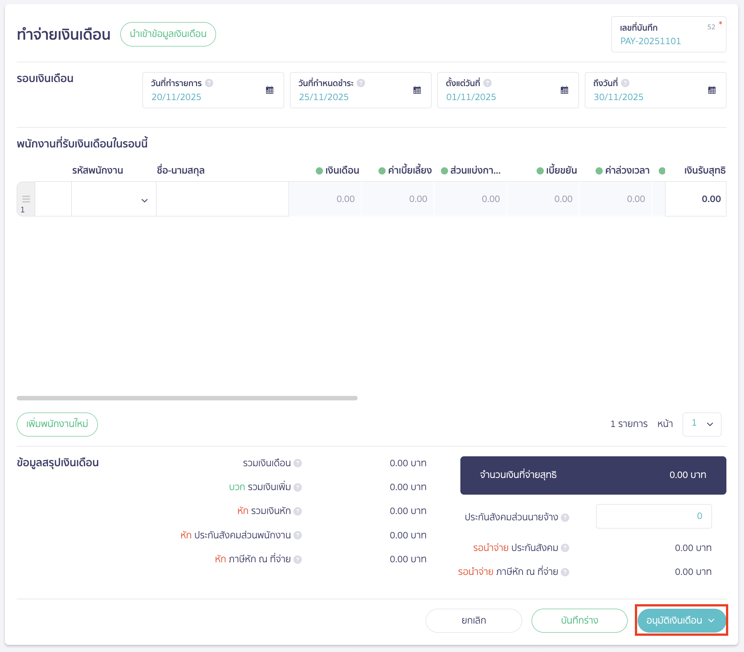
Task: Click the ประกันสังคมส่วนนายจ้าง amount input field
Action: [x=653, y=516]
